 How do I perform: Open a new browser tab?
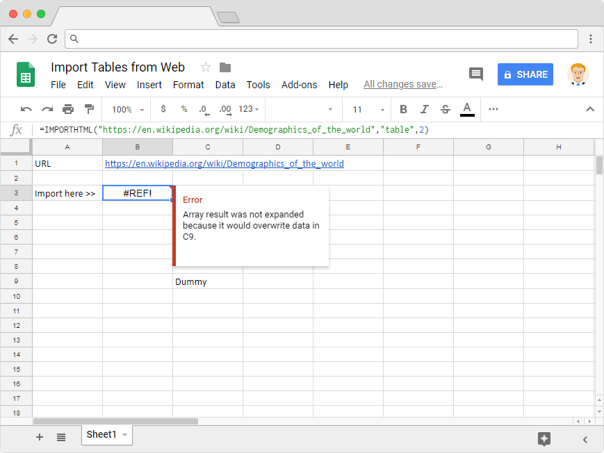[228, 17]
